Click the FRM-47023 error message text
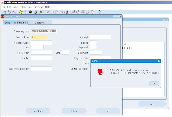 click(134, 72)
